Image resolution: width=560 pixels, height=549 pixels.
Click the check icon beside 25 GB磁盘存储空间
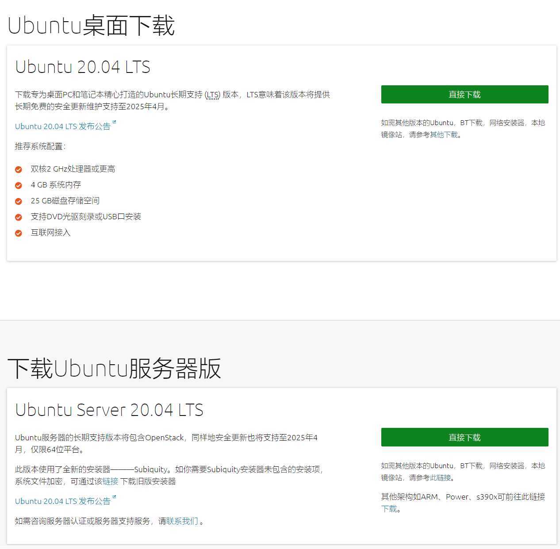(x=19, y=201)
